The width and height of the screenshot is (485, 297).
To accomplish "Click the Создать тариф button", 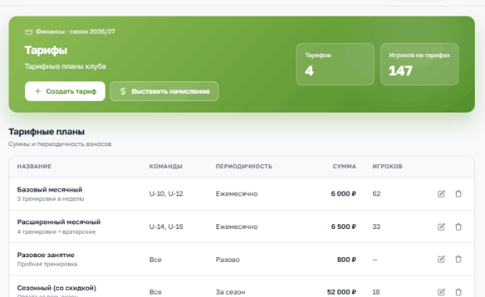I will tap(65, 91).
